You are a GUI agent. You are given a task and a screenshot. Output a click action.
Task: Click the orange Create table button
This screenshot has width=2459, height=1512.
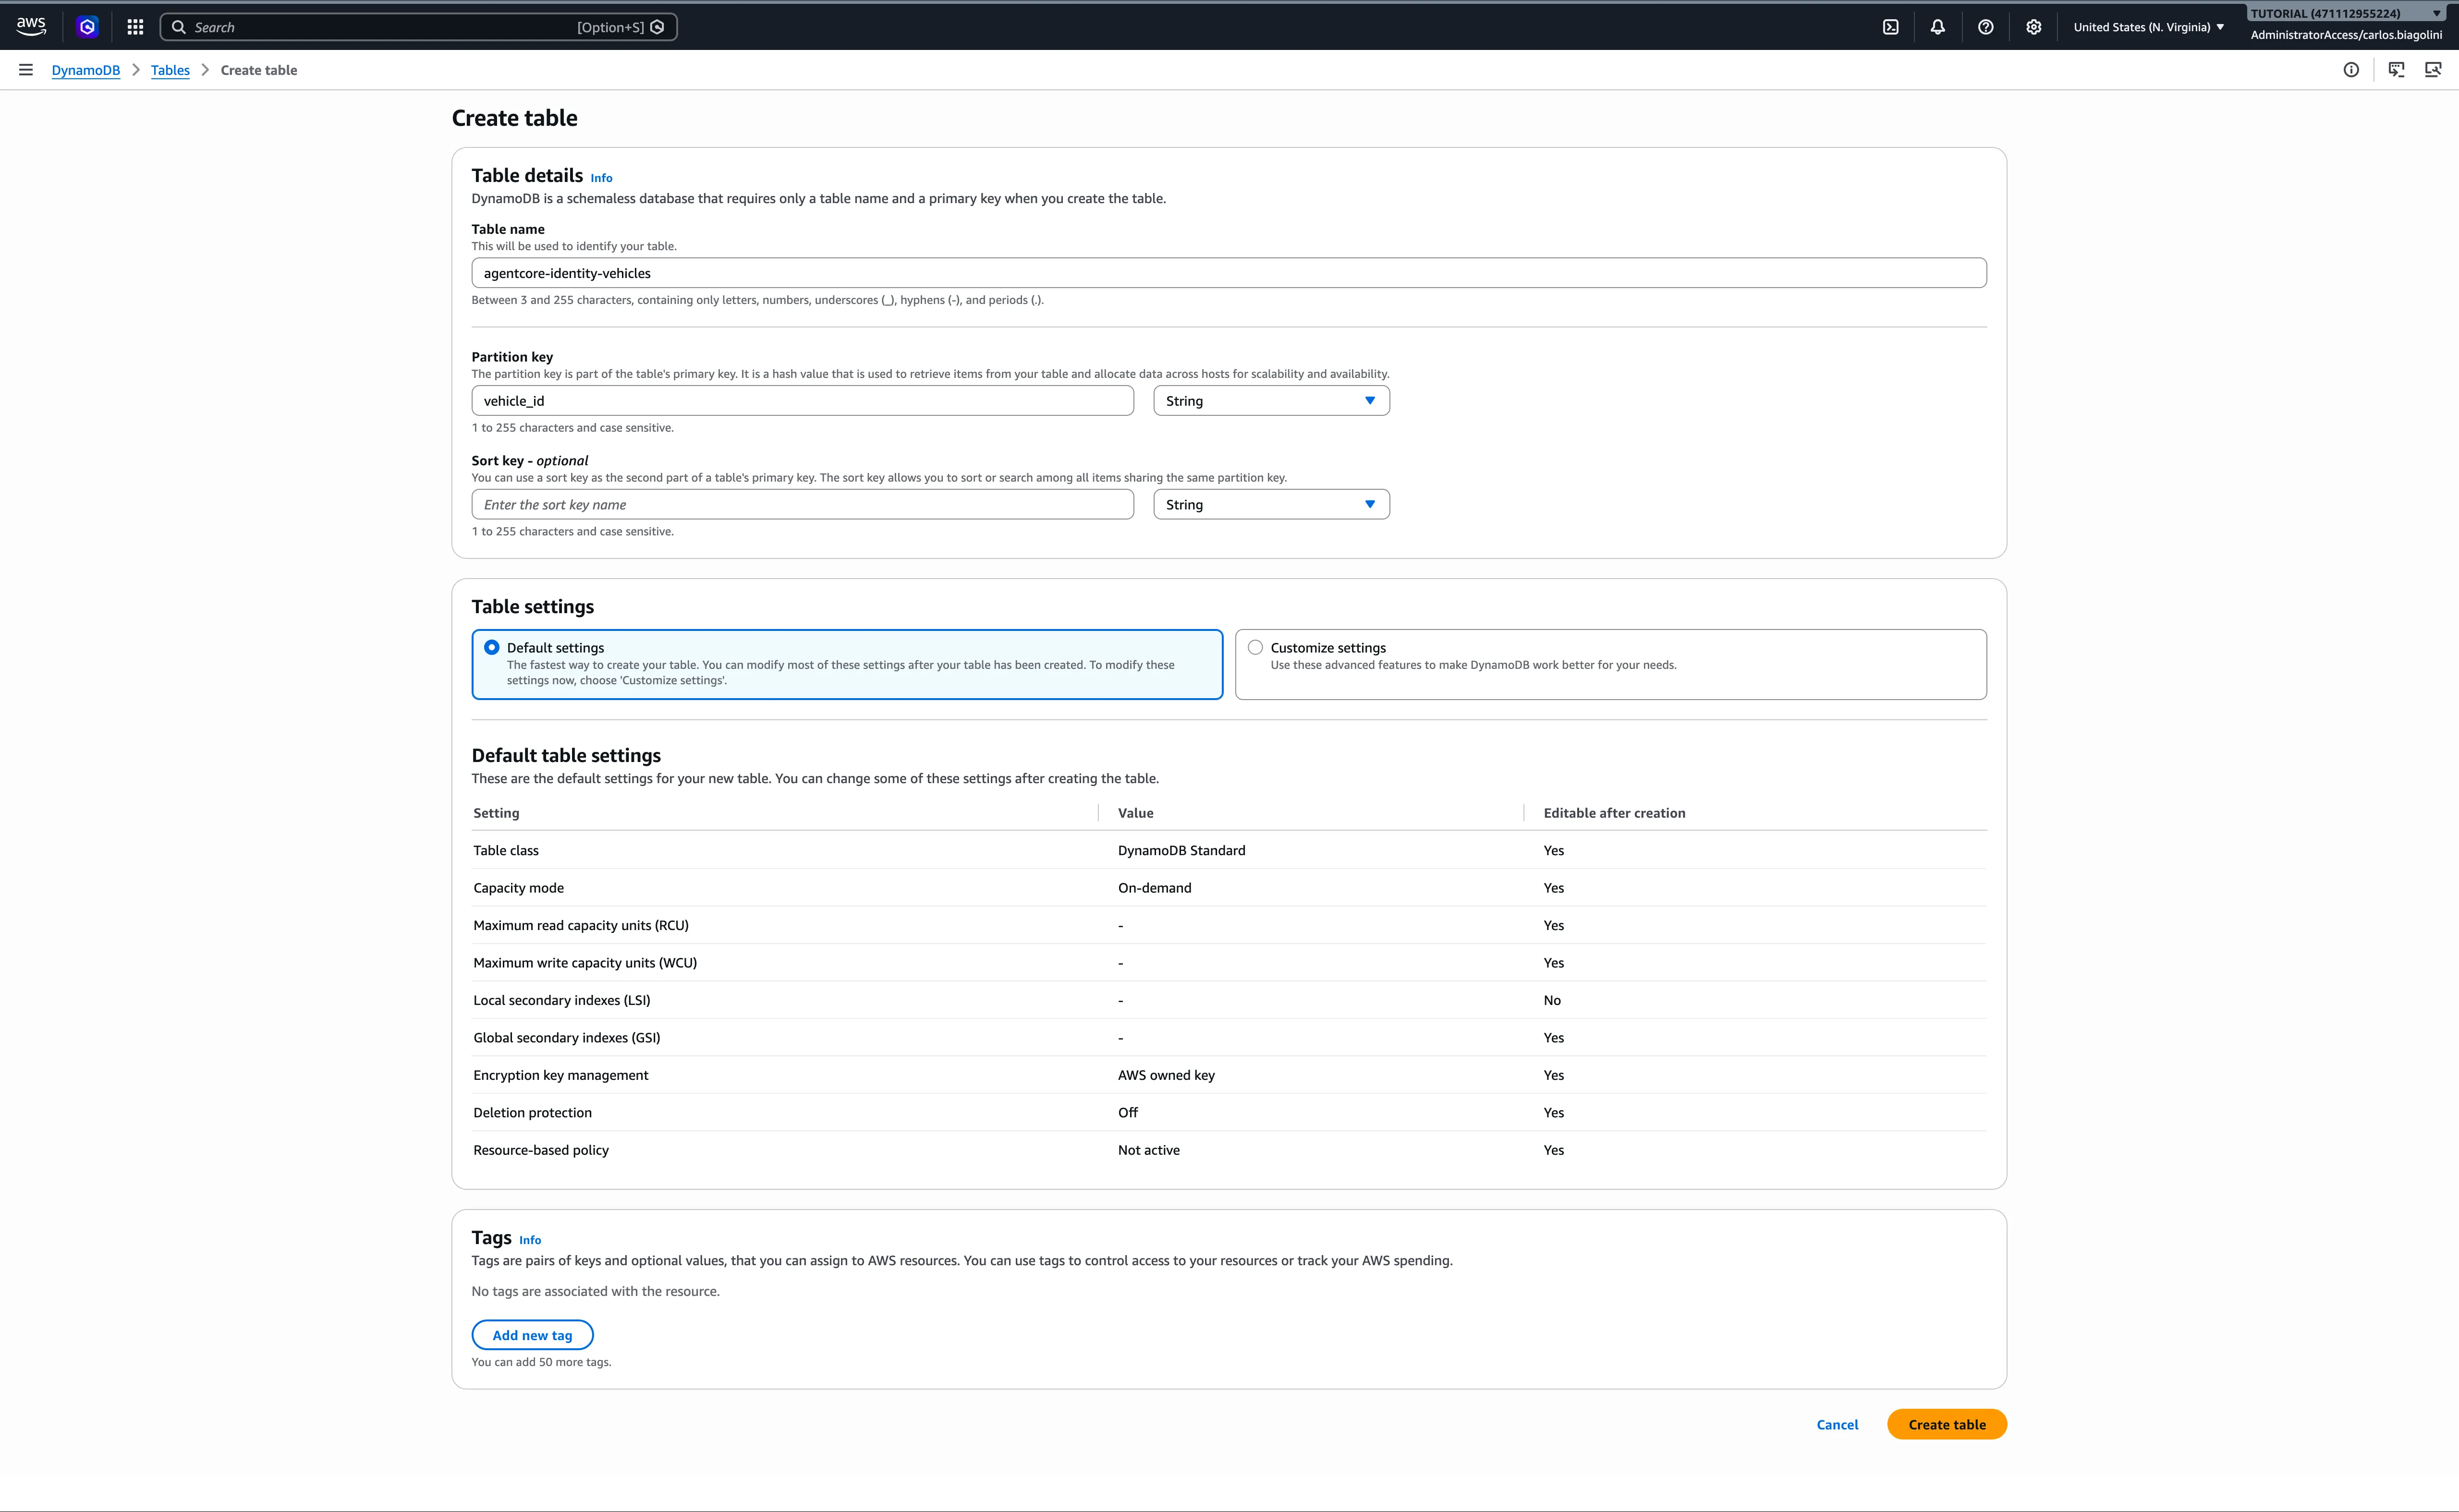1946,1424
